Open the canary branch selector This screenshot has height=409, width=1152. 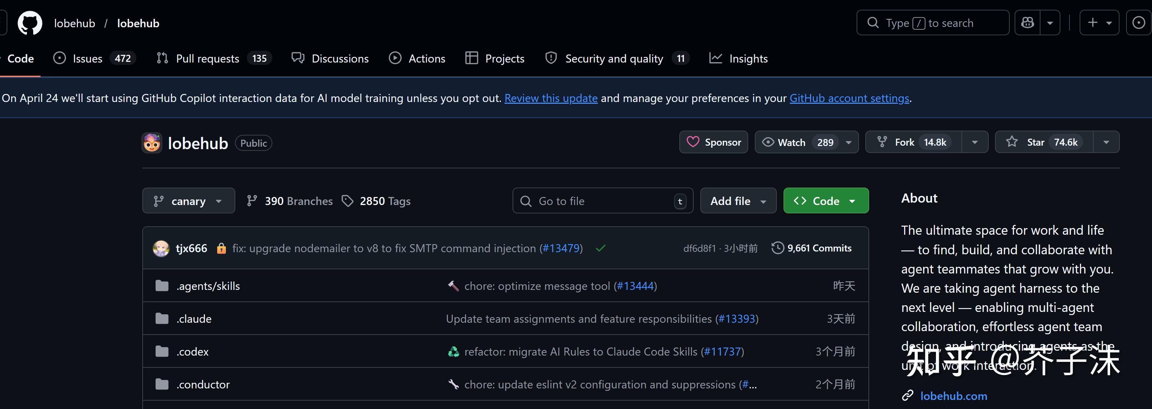point(188,201)
